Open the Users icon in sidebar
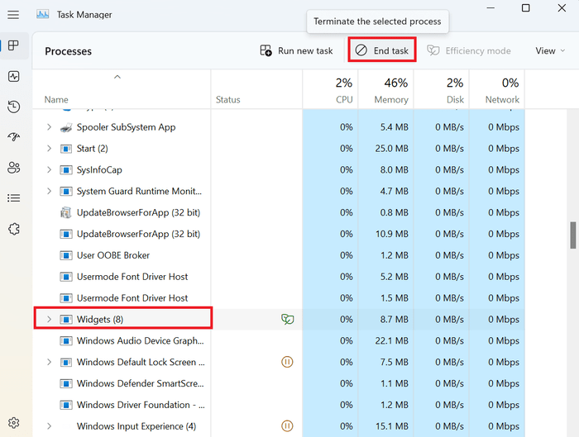This screenshot has height=437, width=579. click(x=14, y=168)
